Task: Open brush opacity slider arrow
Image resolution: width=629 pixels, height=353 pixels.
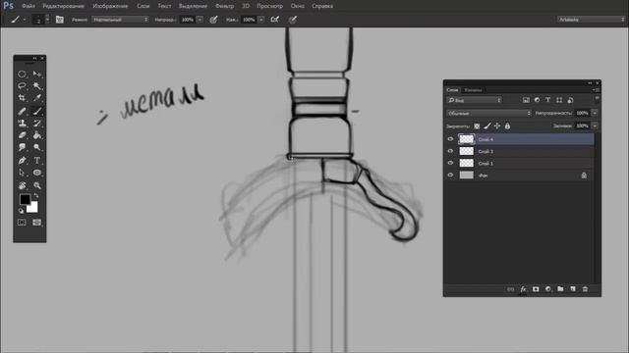Action: pyautogui.click(x=200, y=20)
